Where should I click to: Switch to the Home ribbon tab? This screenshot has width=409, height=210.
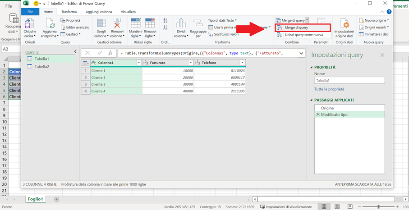pyautogui.click(x=48, y=12)
